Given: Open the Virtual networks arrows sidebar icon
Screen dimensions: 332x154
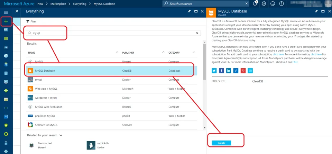Looking at the screenshot, I should [6, 108].
